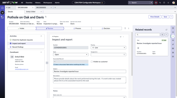Switch to the Emily D Bird subtab
The width and height of the screenshot is (177, 98).
[x=31, y=12]
